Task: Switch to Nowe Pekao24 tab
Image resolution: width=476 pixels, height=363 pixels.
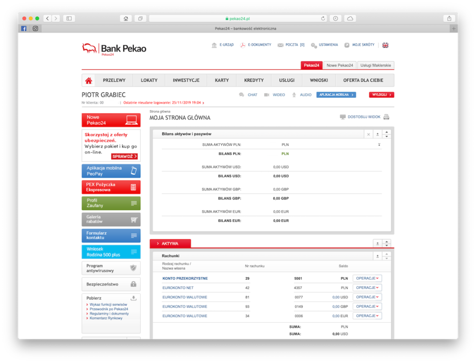Action: click(340, 65)
